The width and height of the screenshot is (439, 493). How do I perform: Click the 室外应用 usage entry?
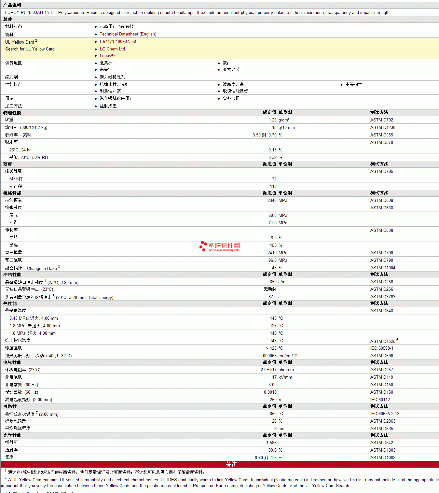tap(231, 98)
